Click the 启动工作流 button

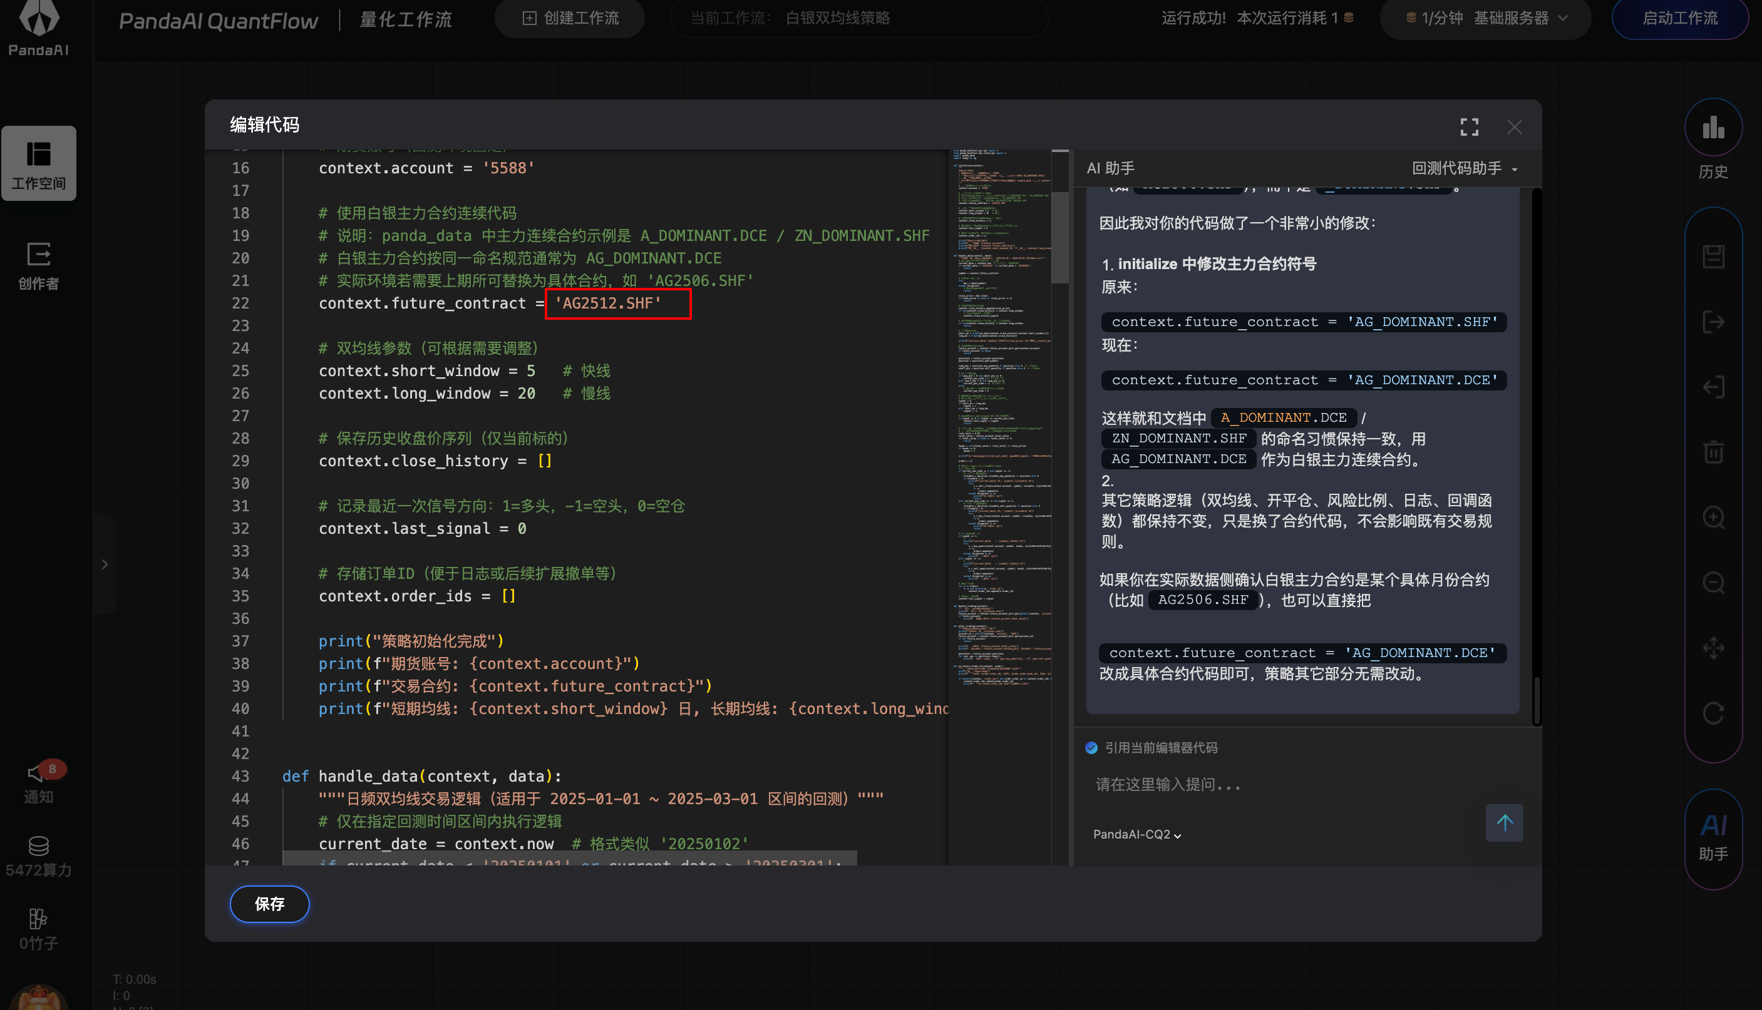tap(1679, 18)
